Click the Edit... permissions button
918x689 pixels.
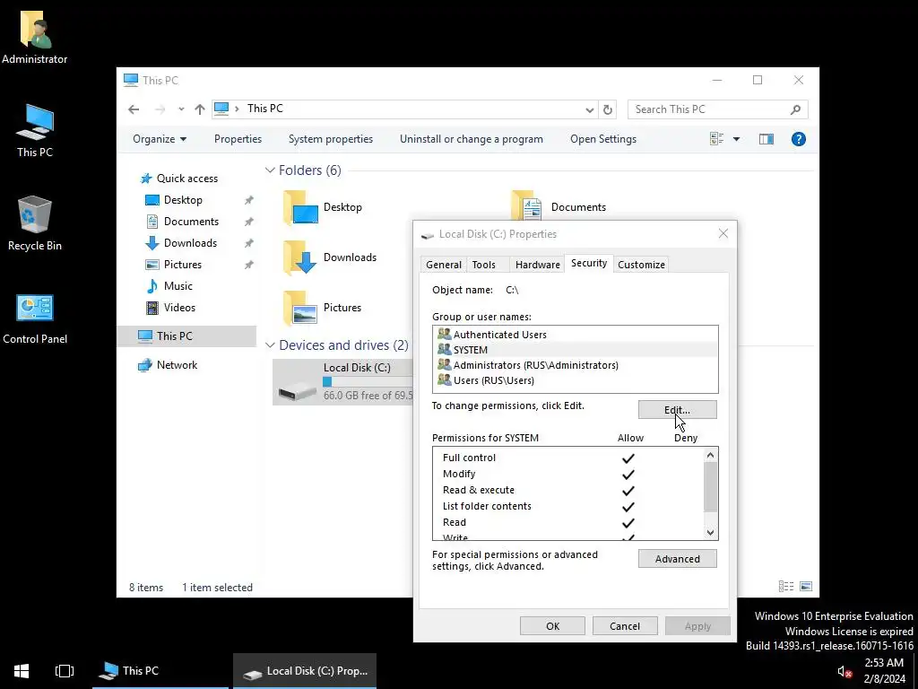(x=678, y=409)
